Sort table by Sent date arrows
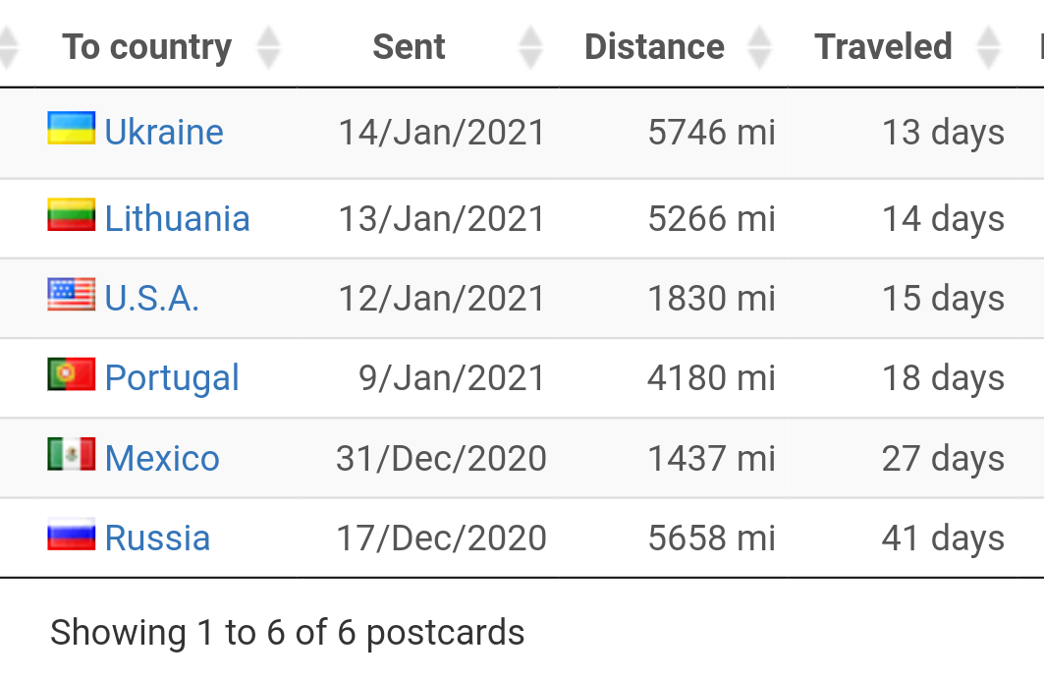1044x681 pixels. (x=530, y=47)
